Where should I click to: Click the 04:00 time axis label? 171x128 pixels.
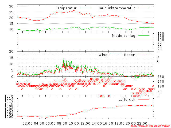[x=39, y=123]
